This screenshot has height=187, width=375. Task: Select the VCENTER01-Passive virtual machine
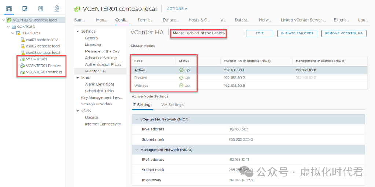click(x=43, y=66)
